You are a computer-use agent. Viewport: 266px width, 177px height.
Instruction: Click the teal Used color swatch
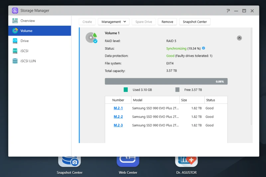[126, 90]
